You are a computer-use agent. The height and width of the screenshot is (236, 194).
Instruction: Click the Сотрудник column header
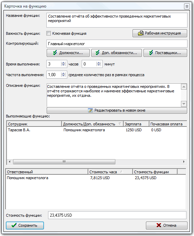34,124
